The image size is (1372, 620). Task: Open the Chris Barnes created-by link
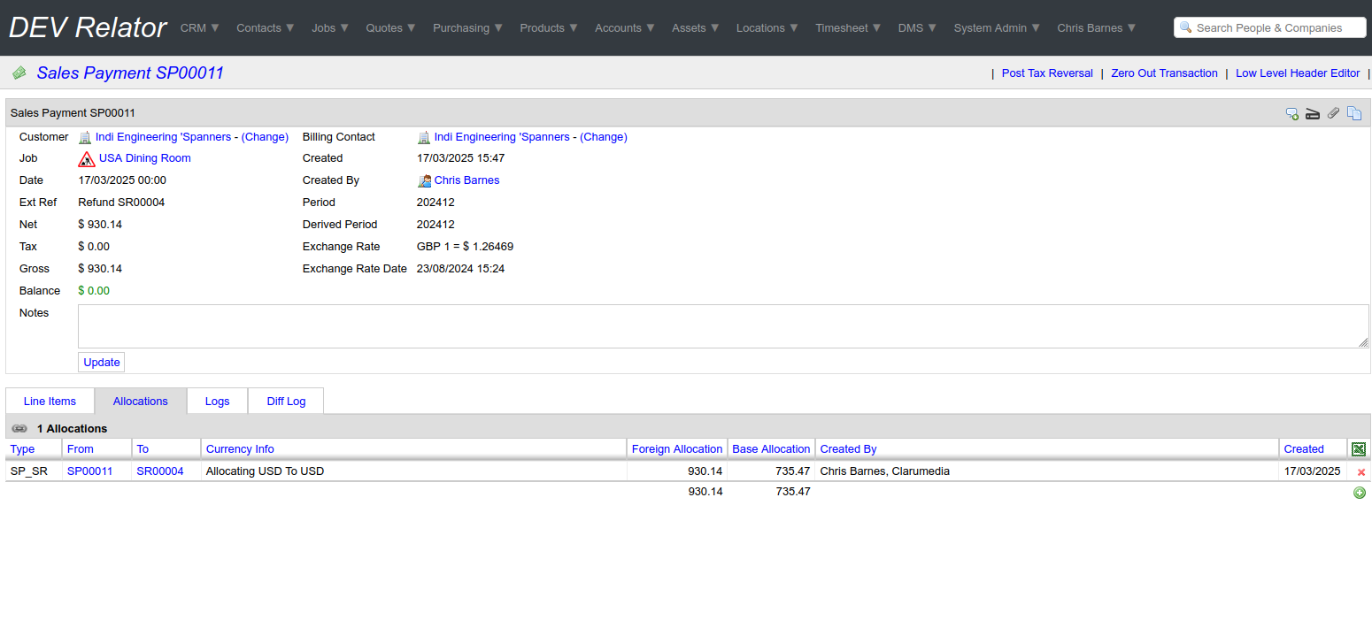466,180
